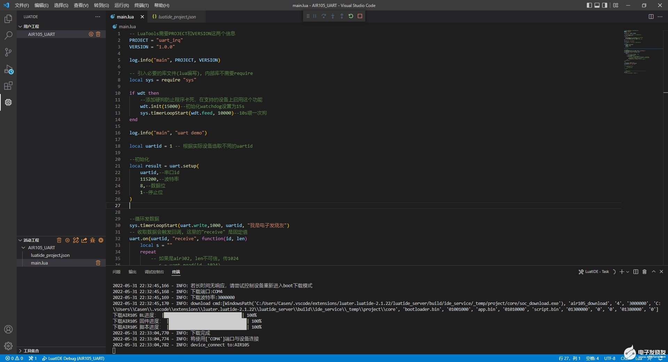Click the new terminal plus button

[622, 271]
